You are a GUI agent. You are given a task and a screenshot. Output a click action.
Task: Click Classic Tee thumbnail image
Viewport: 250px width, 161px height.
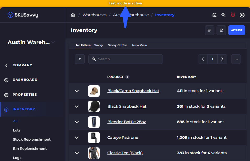(x=94, y=153)
